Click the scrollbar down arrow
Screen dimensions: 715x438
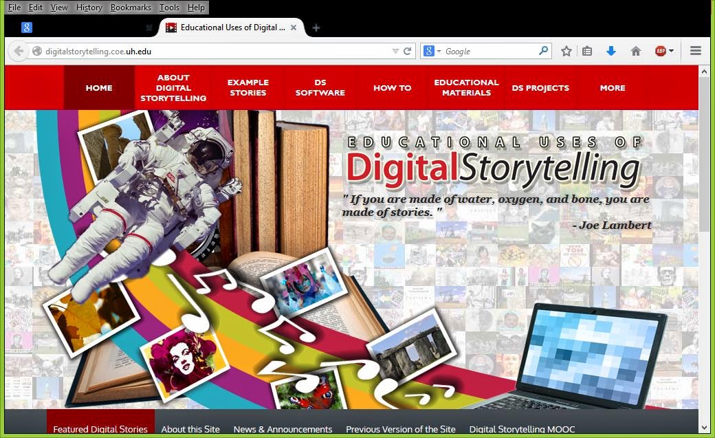tap(705, 428)
